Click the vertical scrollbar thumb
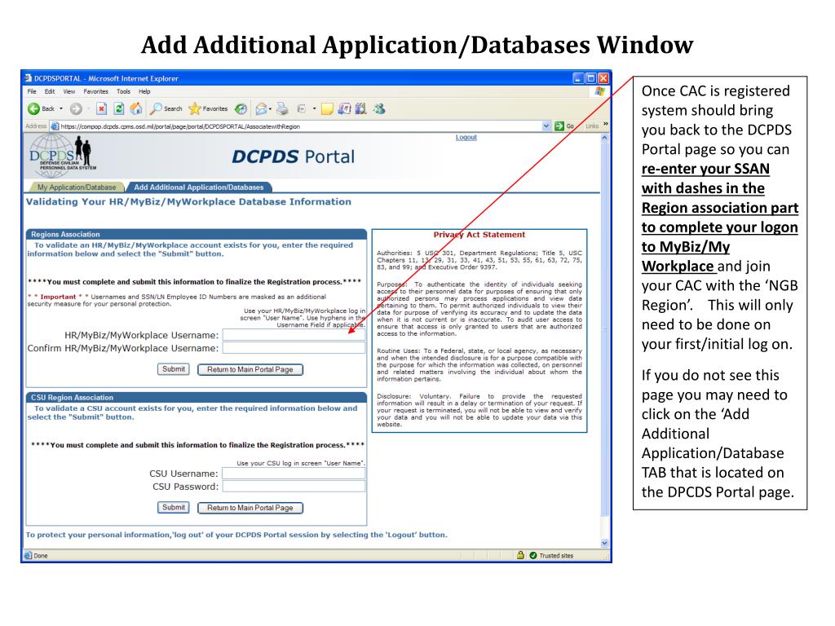 604,329
